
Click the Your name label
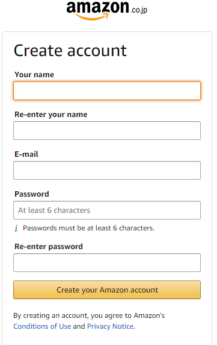(34, 75)
